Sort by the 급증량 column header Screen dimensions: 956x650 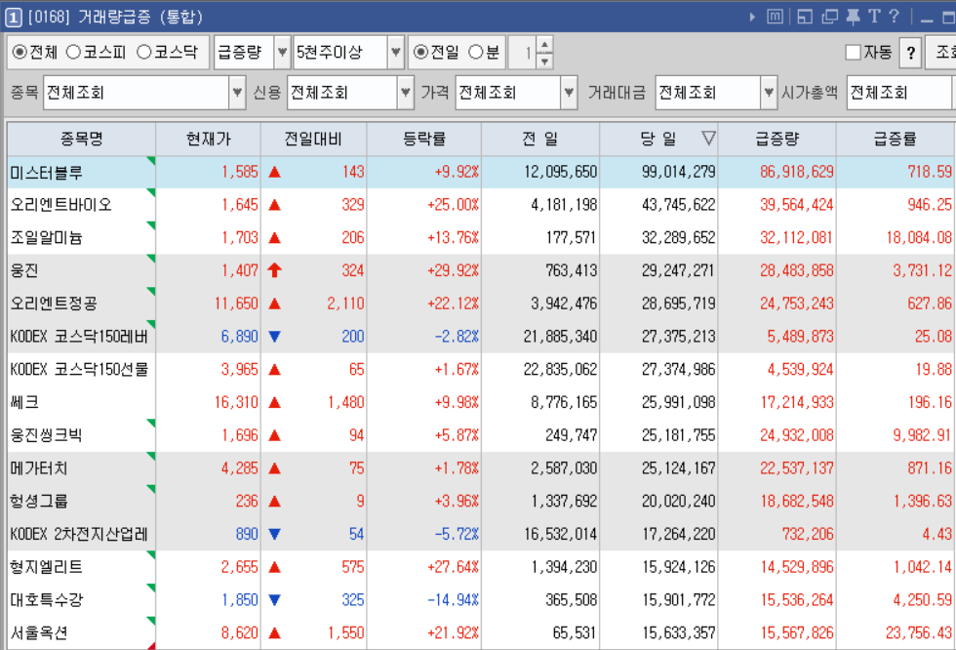777,139
